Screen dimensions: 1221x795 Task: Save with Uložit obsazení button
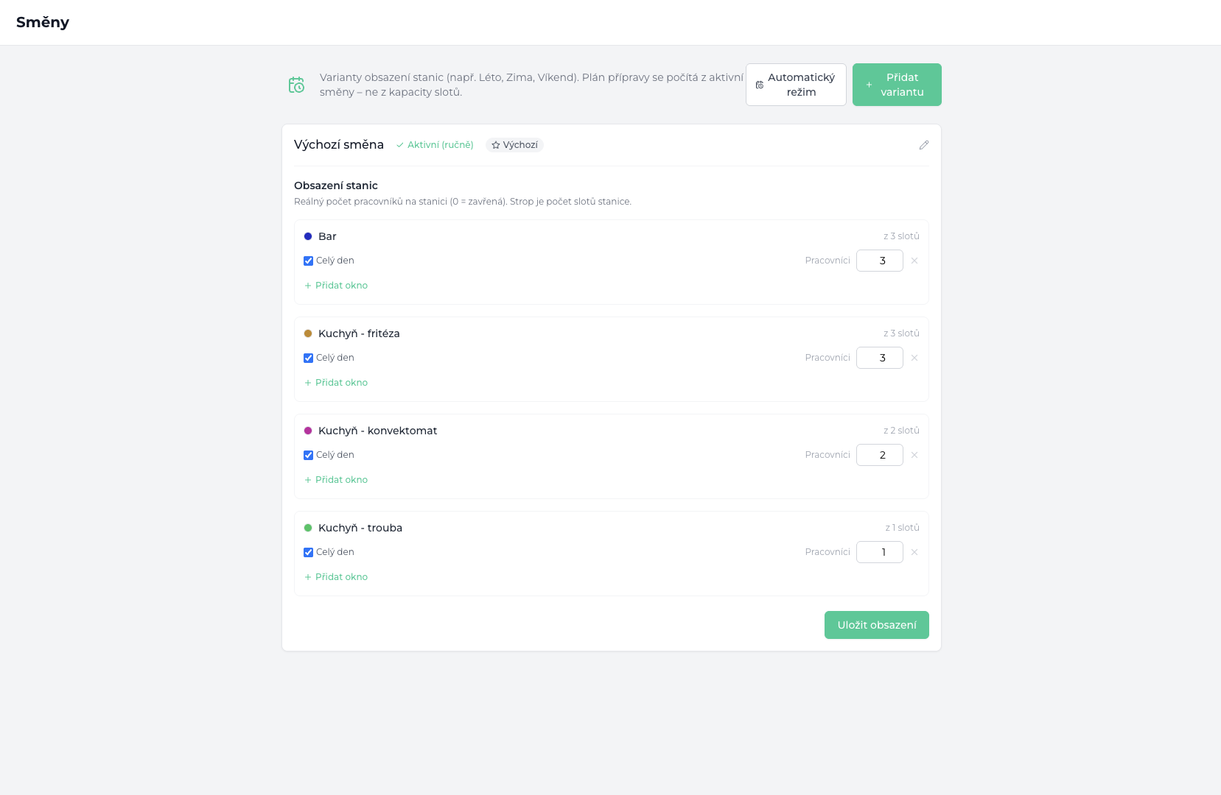click(x=877, y=625)
